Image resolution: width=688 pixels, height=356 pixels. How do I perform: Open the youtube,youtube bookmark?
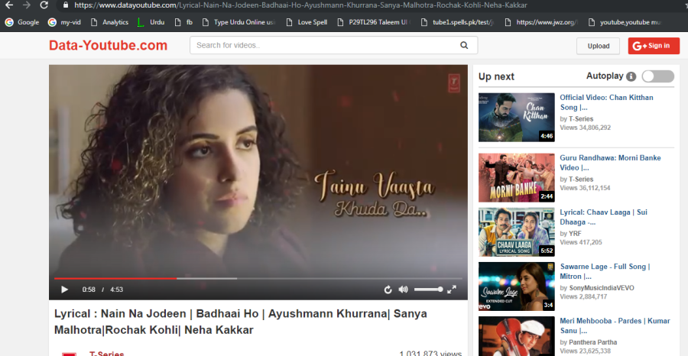click(625, 22)
